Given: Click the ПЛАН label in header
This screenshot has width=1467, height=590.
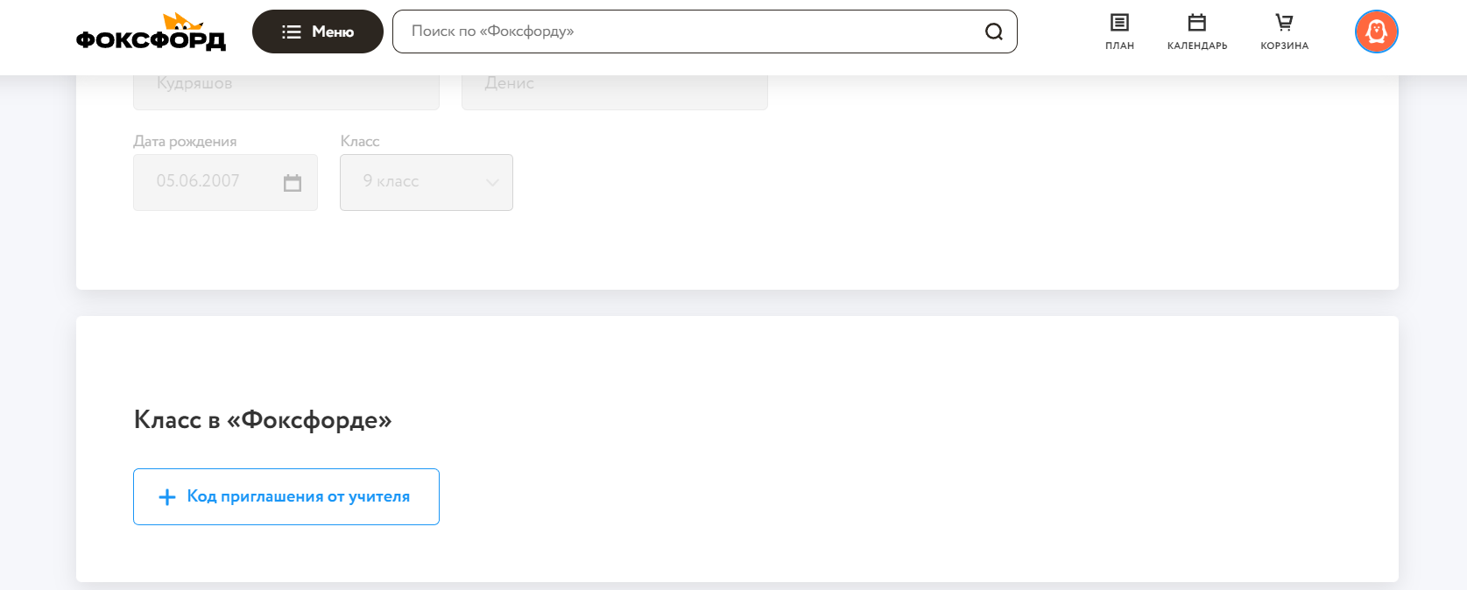Looking at the screenshot, I should (1119, 46).
